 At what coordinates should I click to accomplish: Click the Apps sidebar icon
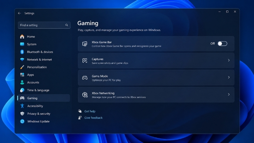tap(22, 75)
